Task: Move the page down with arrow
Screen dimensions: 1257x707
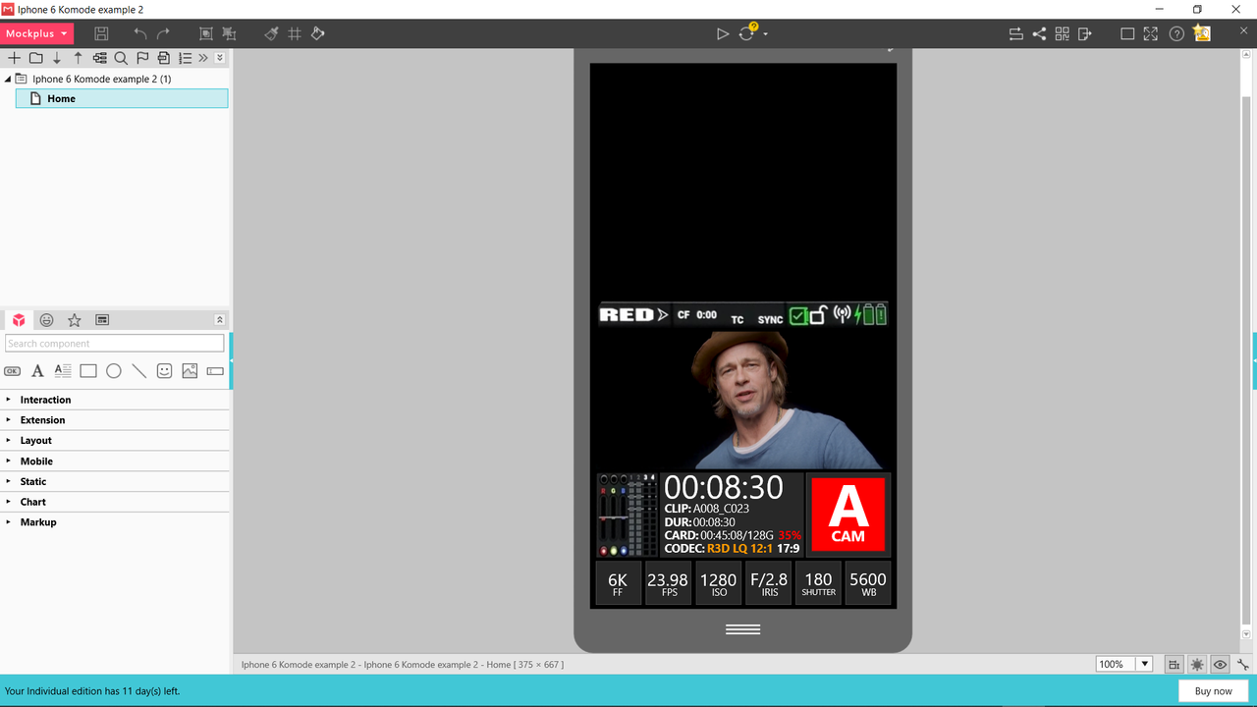Action: 57,58
